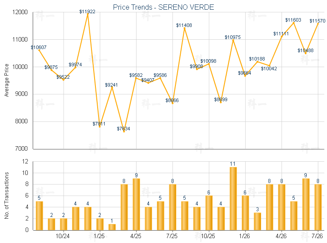The width and height of the screenshot is (327, 243).
Task: Select the 4/25 bar with 9 transactions
Action: 136,204
